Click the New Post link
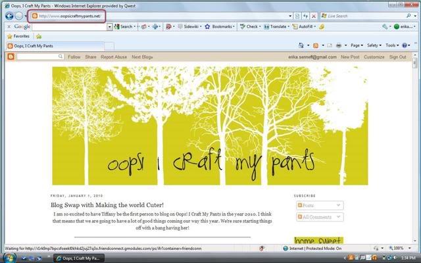 pos(350,57)
